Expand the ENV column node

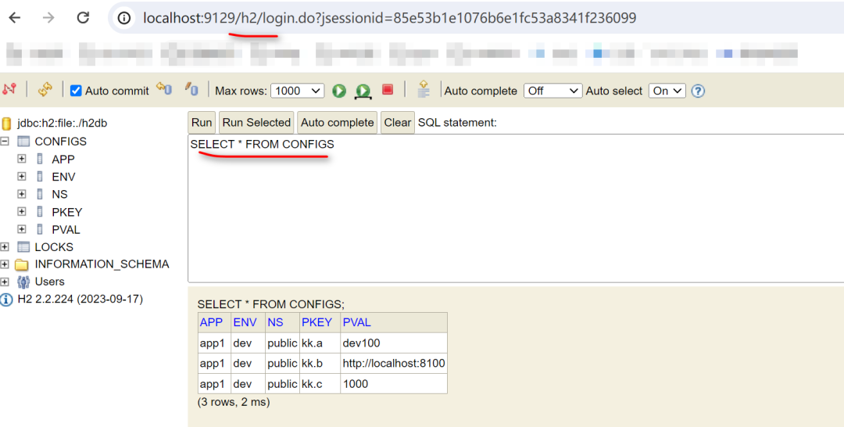click(x=22, y=176)
